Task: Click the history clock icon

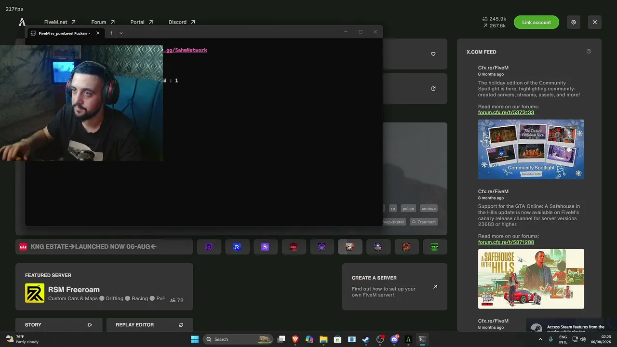Action: 433,89
